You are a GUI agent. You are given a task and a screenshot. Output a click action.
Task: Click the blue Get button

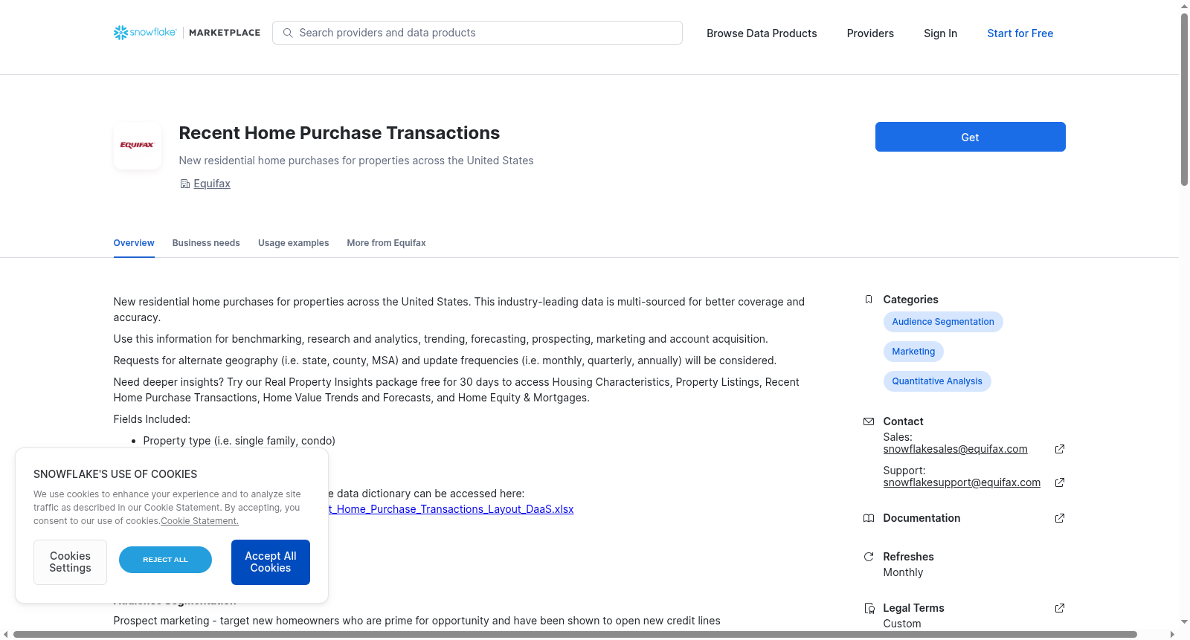pos(970,137)
